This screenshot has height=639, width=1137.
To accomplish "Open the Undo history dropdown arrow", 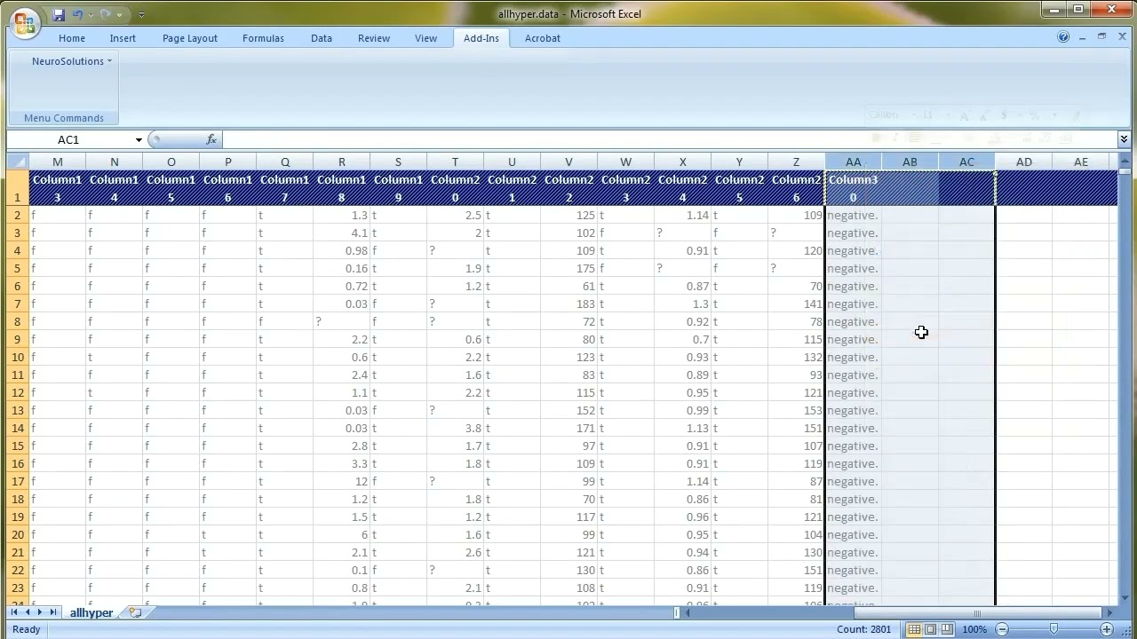I will click(x=91, y=14).
